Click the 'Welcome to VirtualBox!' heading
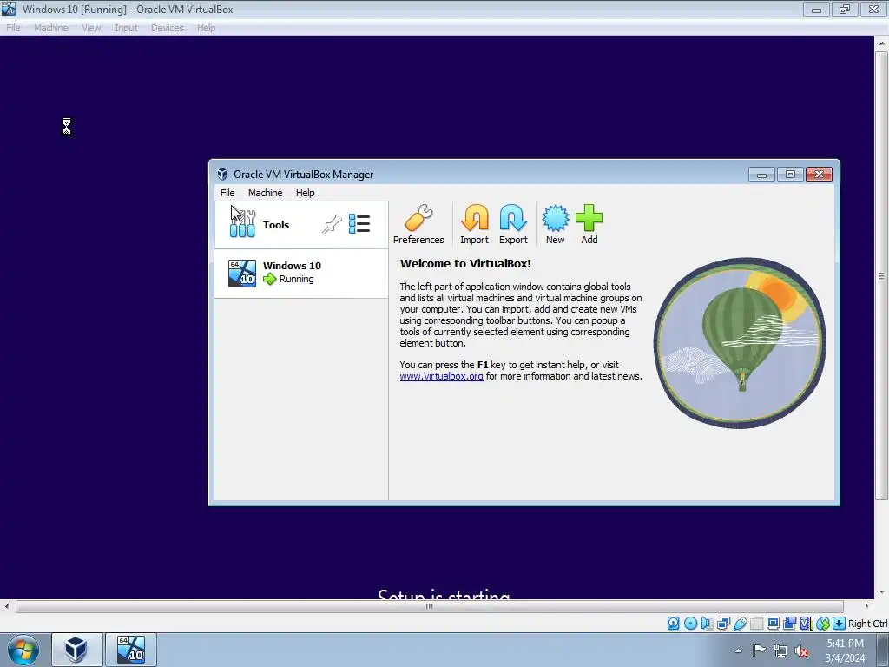 [x=465, y=264]
